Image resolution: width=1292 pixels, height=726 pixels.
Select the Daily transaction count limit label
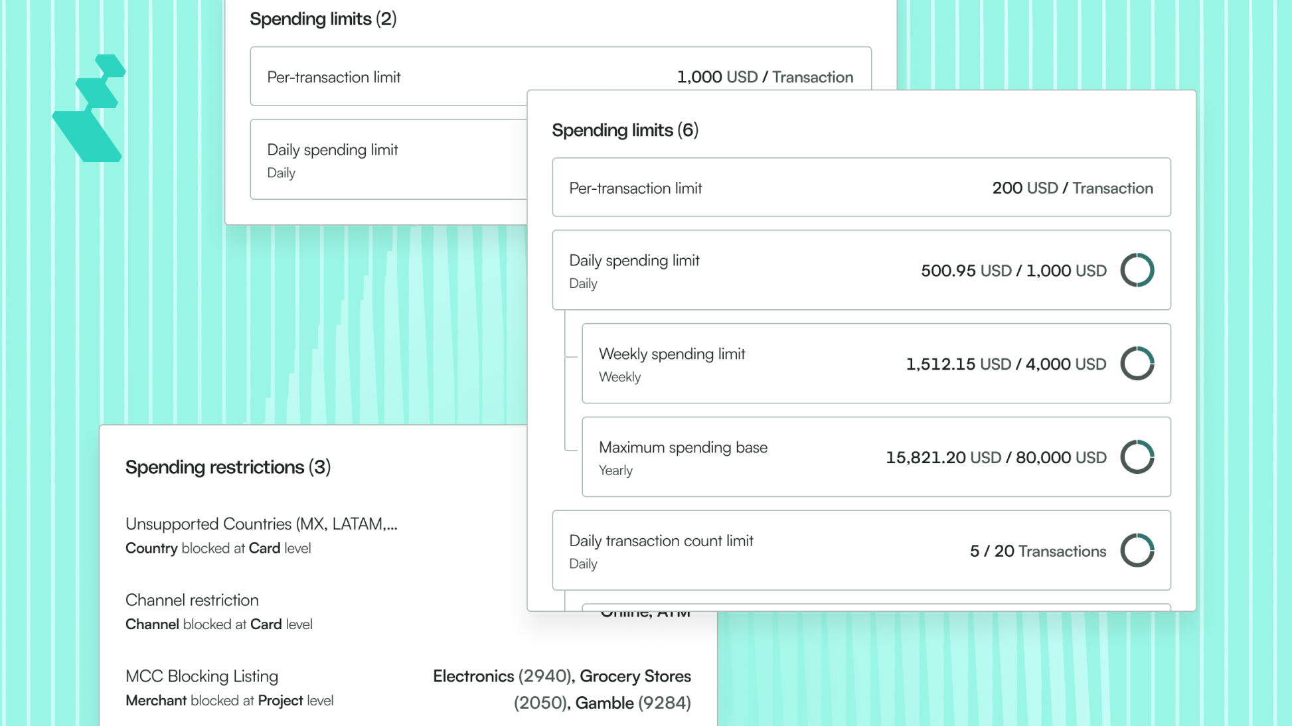point(661,541)
